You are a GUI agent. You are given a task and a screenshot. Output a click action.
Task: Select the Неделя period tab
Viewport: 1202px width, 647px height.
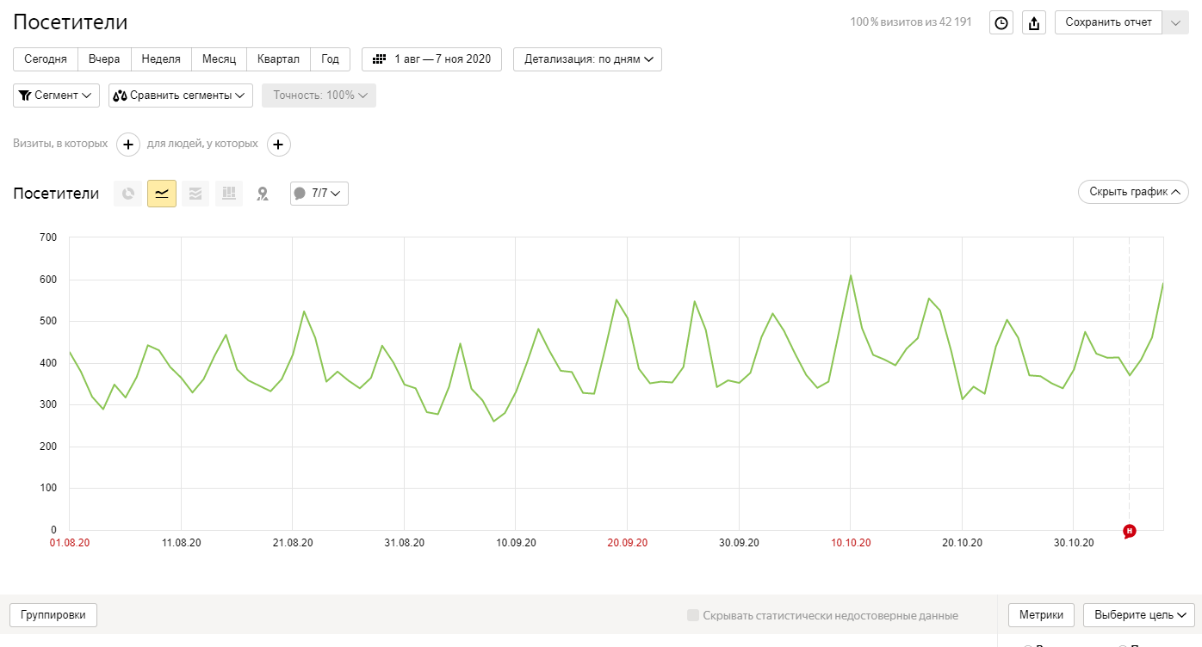coord(161,59)
